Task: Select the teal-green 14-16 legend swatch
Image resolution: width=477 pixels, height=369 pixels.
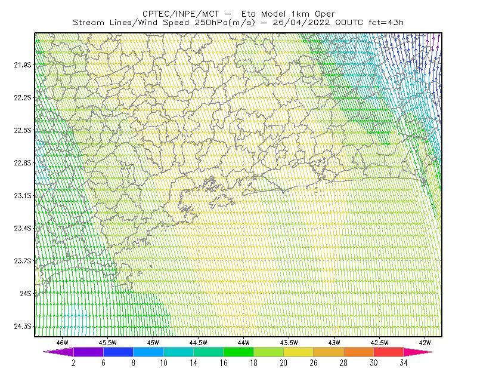Action: pyautogui.click(x=208, y=352)
